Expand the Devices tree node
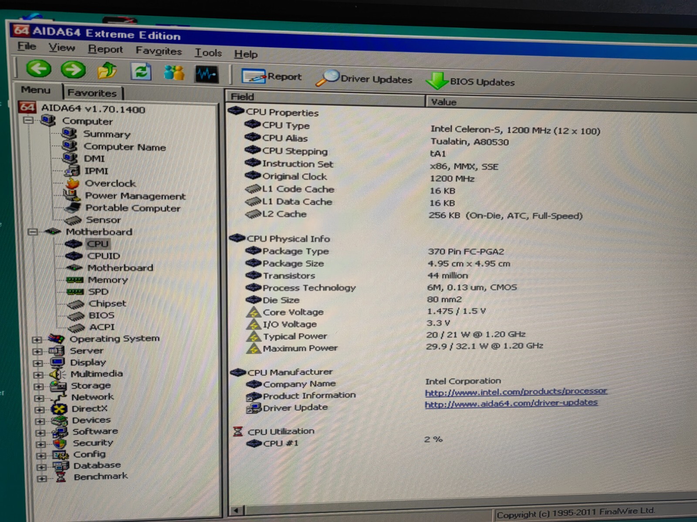Screen dimensions: 697x522 pos(40,421)
